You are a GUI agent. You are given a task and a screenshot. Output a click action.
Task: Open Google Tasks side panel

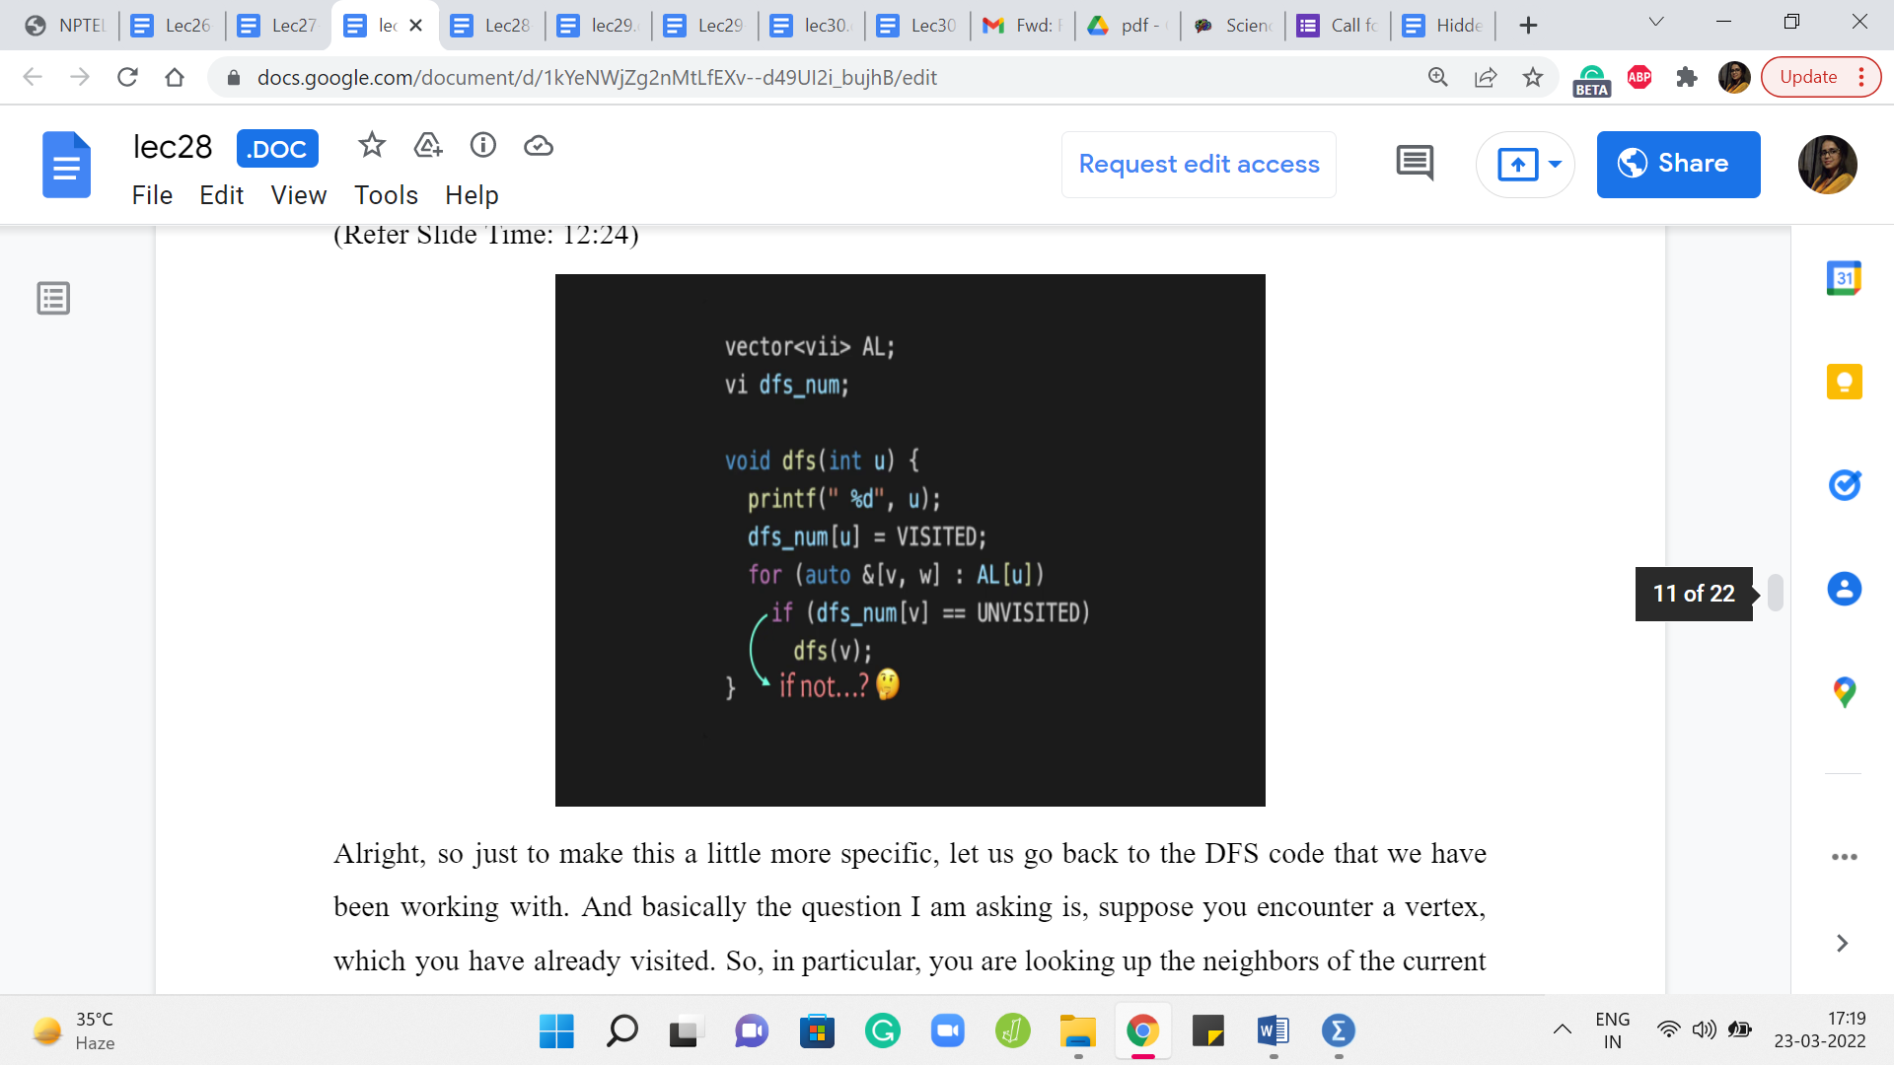pyautogui.click(x=1843, y=485)
